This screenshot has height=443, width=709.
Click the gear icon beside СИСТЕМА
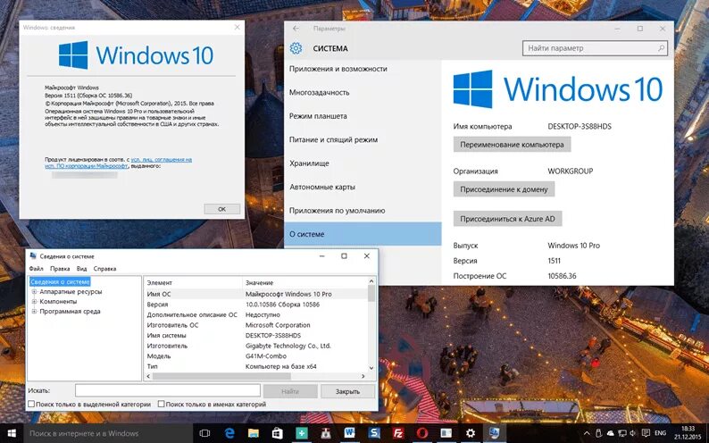click(x=296, y=48)
